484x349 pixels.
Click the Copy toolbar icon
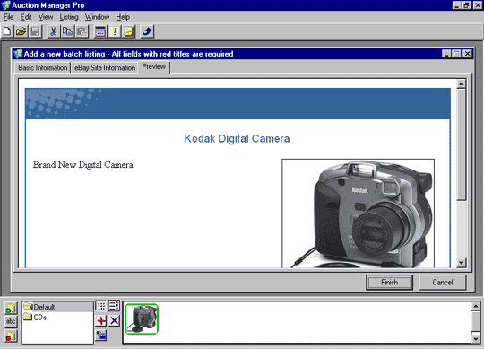(x=67, y=31)
